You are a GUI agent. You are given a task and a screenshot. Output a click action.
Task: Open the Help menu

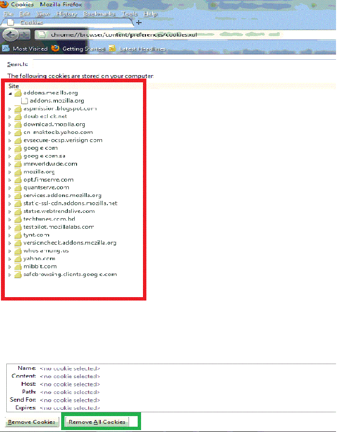tap(150, 13)
